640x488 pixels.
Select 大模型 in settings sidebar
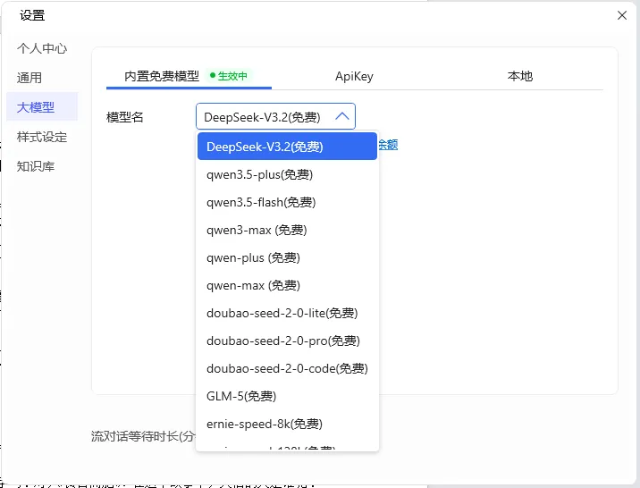click(x=42, y=107)
